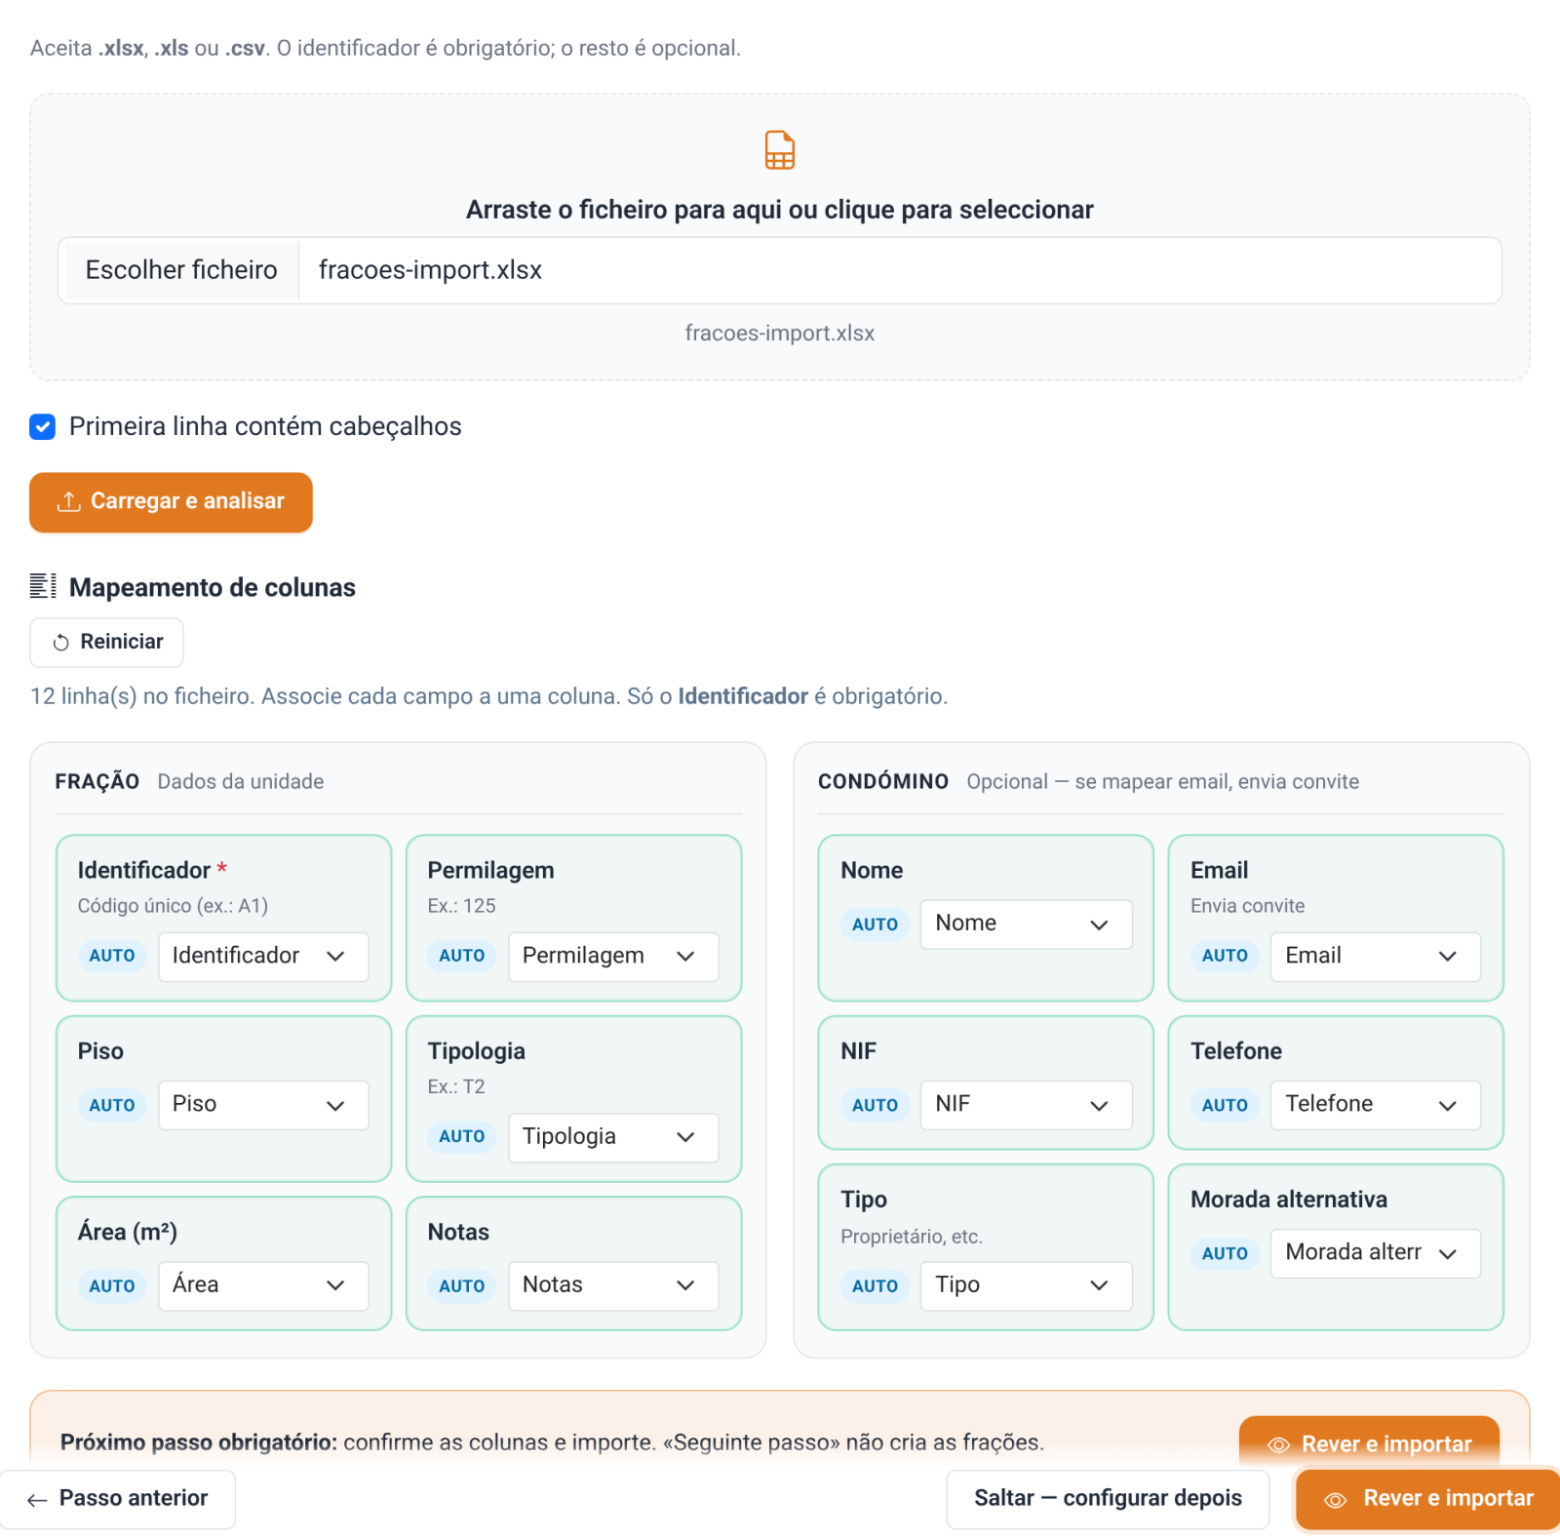Open the Tipo column dropdown
The image size is (1560, 1538).
click(1027, 1285)
